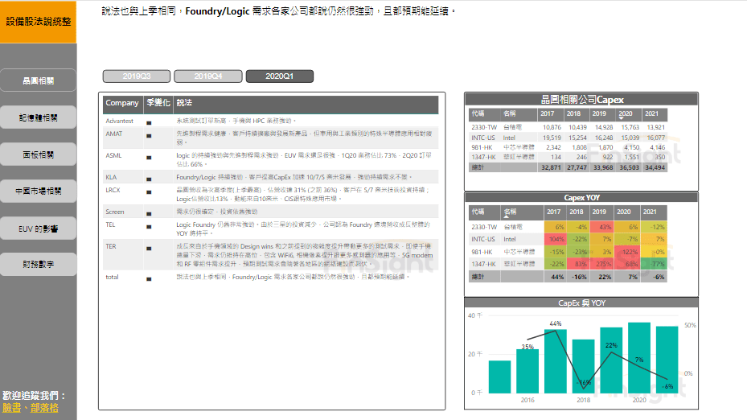747x420 pixels.
Task: Click the TER row 季變化 indicator icon
Action: 149,250
